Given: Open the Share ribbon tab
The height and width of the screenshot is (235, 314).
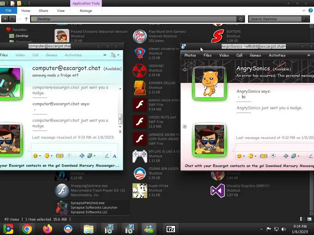Looking at the screenshot, I should (44, 11).
